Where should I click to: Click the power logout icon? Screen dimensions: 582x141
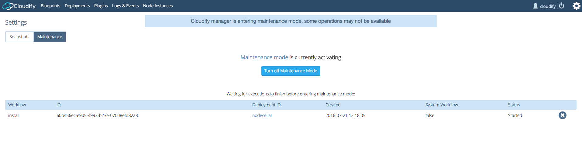click(562, 6)
